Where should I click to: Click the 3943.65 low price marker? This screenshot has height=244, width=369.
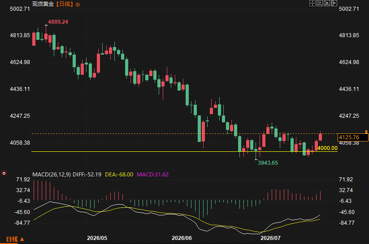coord(268,163)
